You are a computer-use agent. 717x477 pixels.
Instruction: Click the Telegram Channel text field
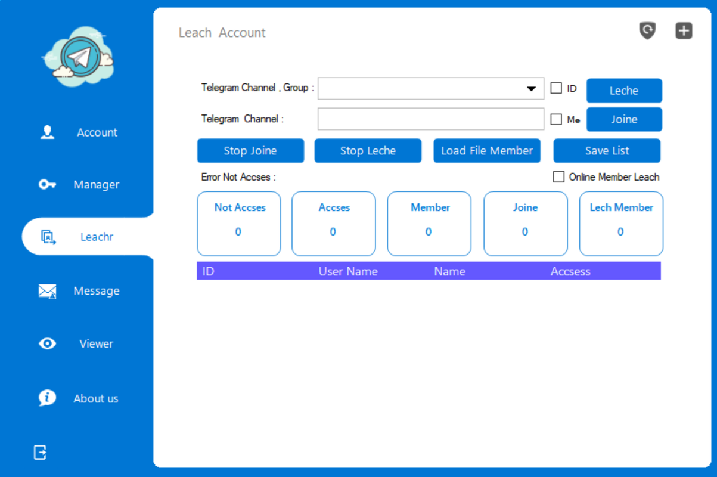pyautogui.click(x=431, y=119)
